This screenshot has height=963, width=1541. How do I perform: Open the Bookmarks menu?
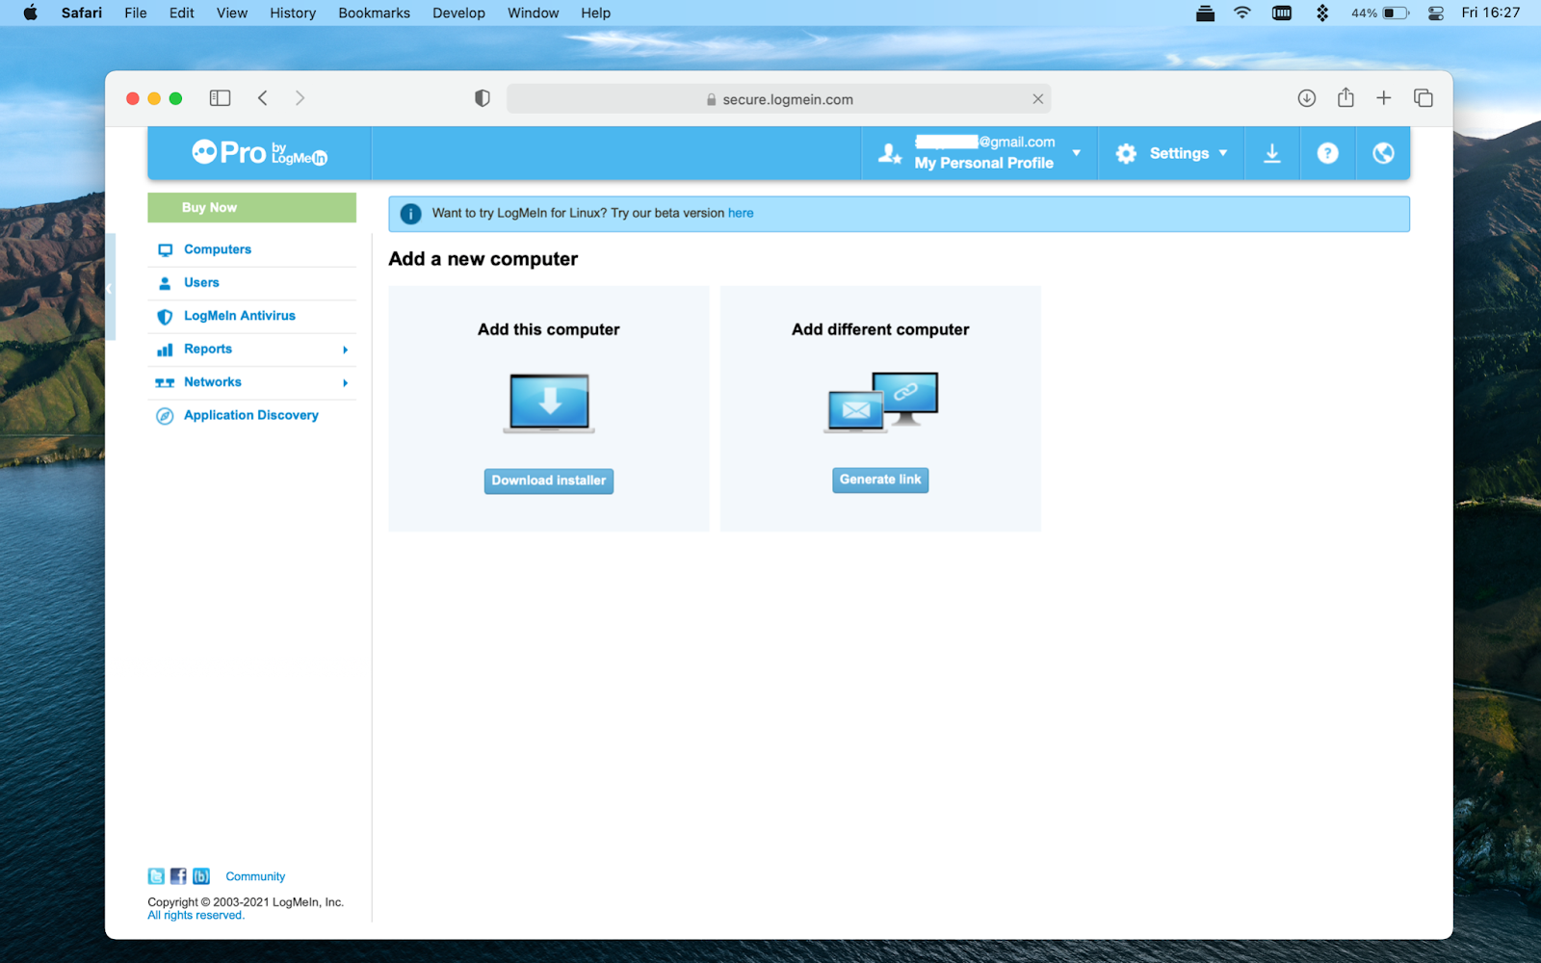pyautogui.click(x=374, y=13)
